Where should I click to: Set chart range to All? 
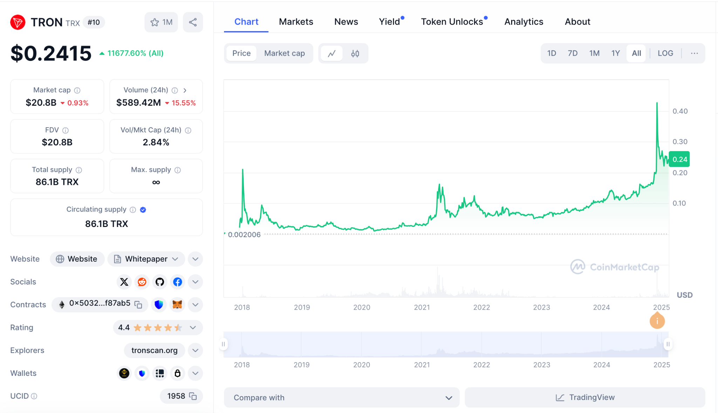click(636, 53)
